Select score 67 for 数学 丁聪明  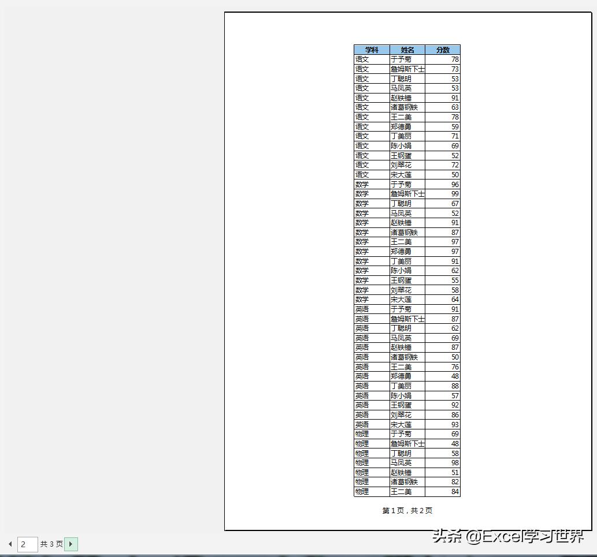point(443,203)
